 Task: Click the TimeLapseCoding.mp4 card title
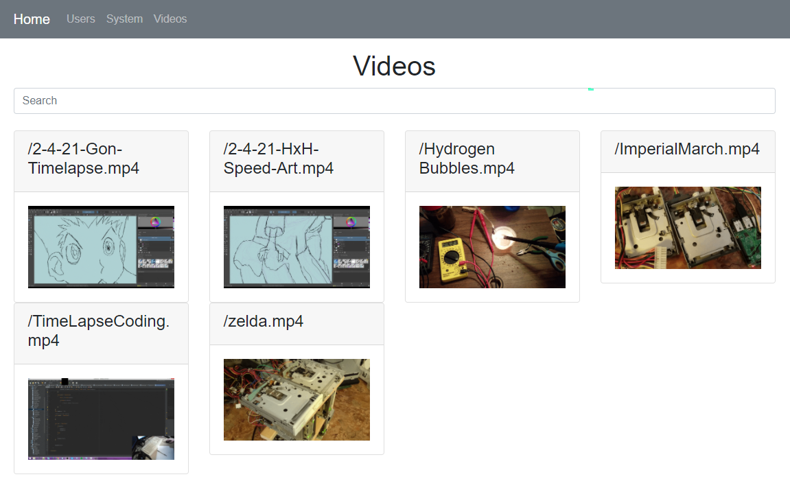point(98,331)
